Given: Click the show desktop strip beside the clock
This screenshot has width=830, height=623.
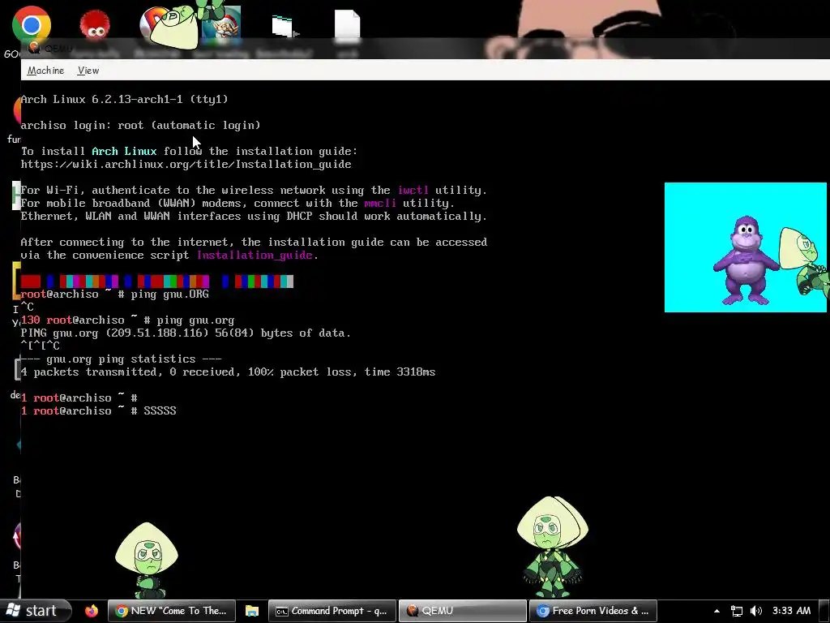Looking at the screenshot, I should [x=824, y=611].
